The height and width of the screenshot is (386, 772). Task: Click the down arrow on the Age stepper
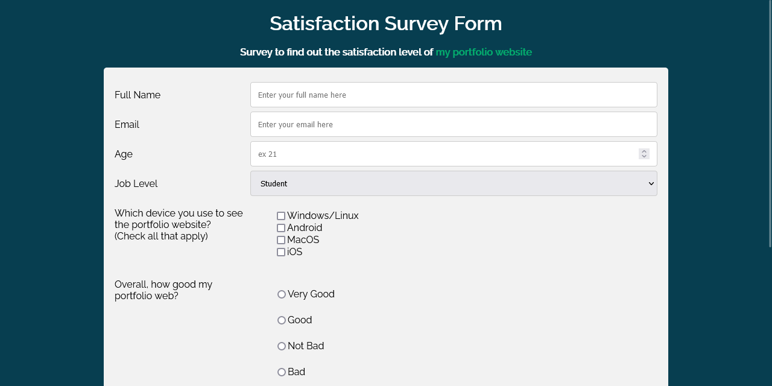tap(644, 156)
